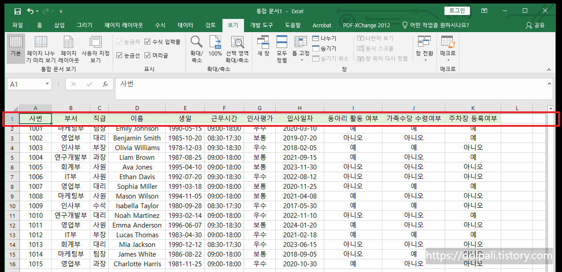Viewport: 562px width, 272px height.
Task: Click Excel window minimize button
Action: click(x=505, y=11)
